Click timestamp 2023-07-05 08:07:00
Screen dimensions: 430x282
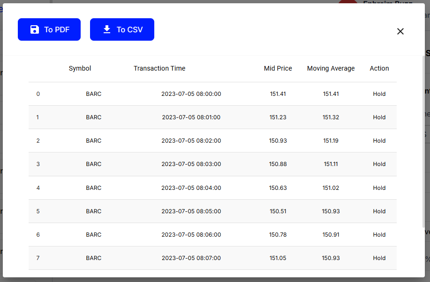(191, 258)
